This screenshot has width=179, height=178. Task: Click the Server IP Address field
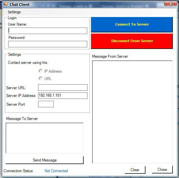63,96
